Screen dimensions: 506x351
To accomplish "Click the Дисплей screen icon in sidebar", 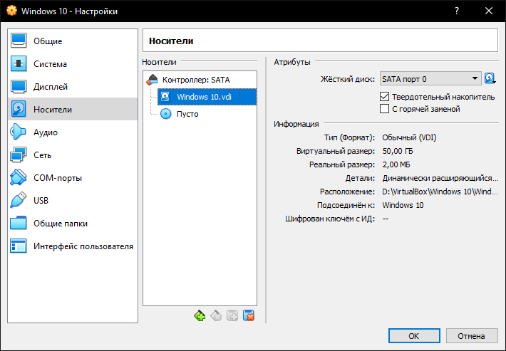I will (x=19, y=86).
